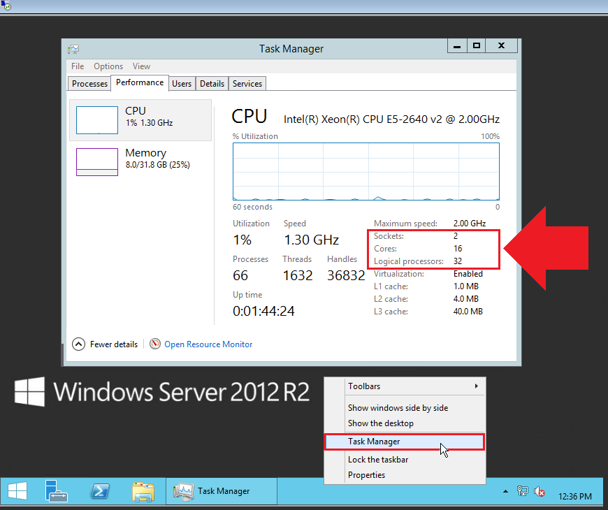Click the Resource Monitor gauge icon

point(155,344)
